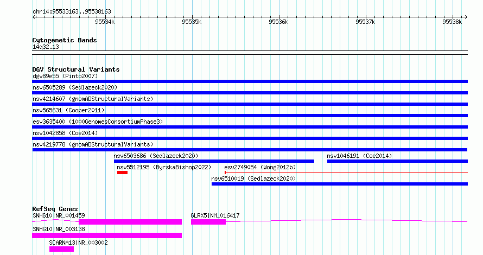
Task: Click the Cytogenetic Bands track title
Action: (x=65, y=40)
